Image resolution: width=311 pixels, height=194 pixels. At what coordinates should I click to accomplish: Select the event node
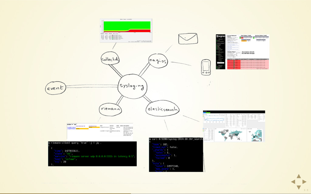(x=56, y=88)
